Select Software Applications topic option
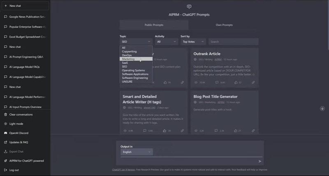 tap(136, 74)
